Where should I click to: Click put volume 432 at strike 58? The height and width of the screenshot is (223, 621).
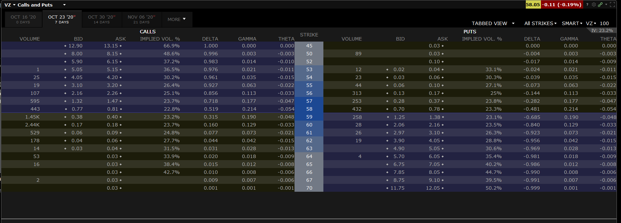coord(357,109)
